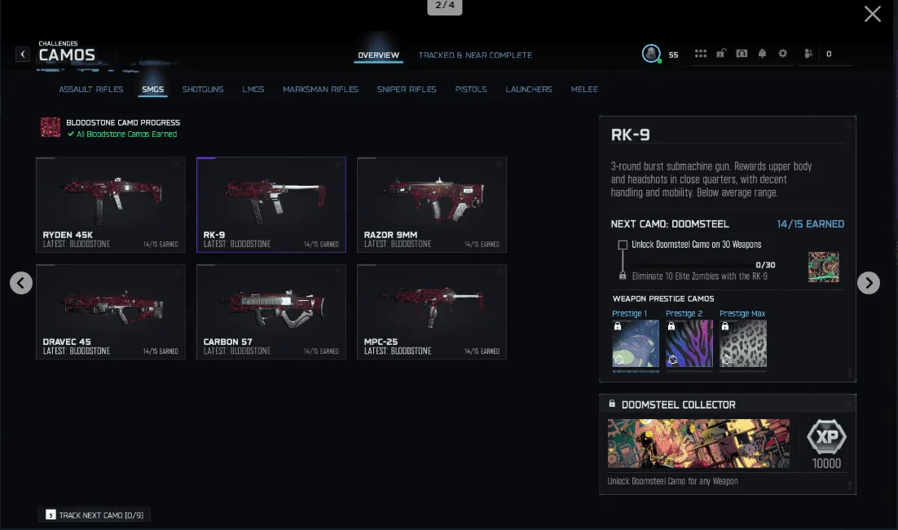This screenshot has height=530, width=898.
Task: Select the Ryden 45K weapon card
Action: [111, 205]
